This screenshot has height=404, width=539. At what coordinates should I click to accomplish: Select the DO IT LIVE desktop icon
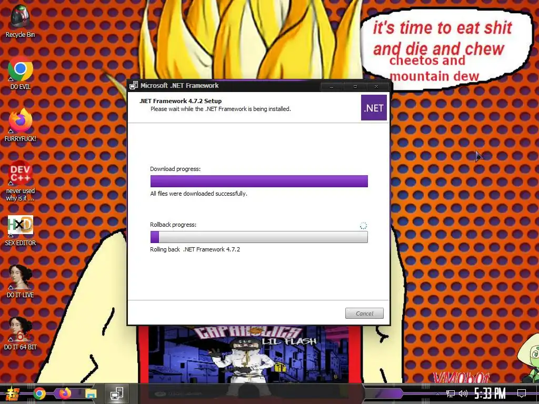[20, 282]
